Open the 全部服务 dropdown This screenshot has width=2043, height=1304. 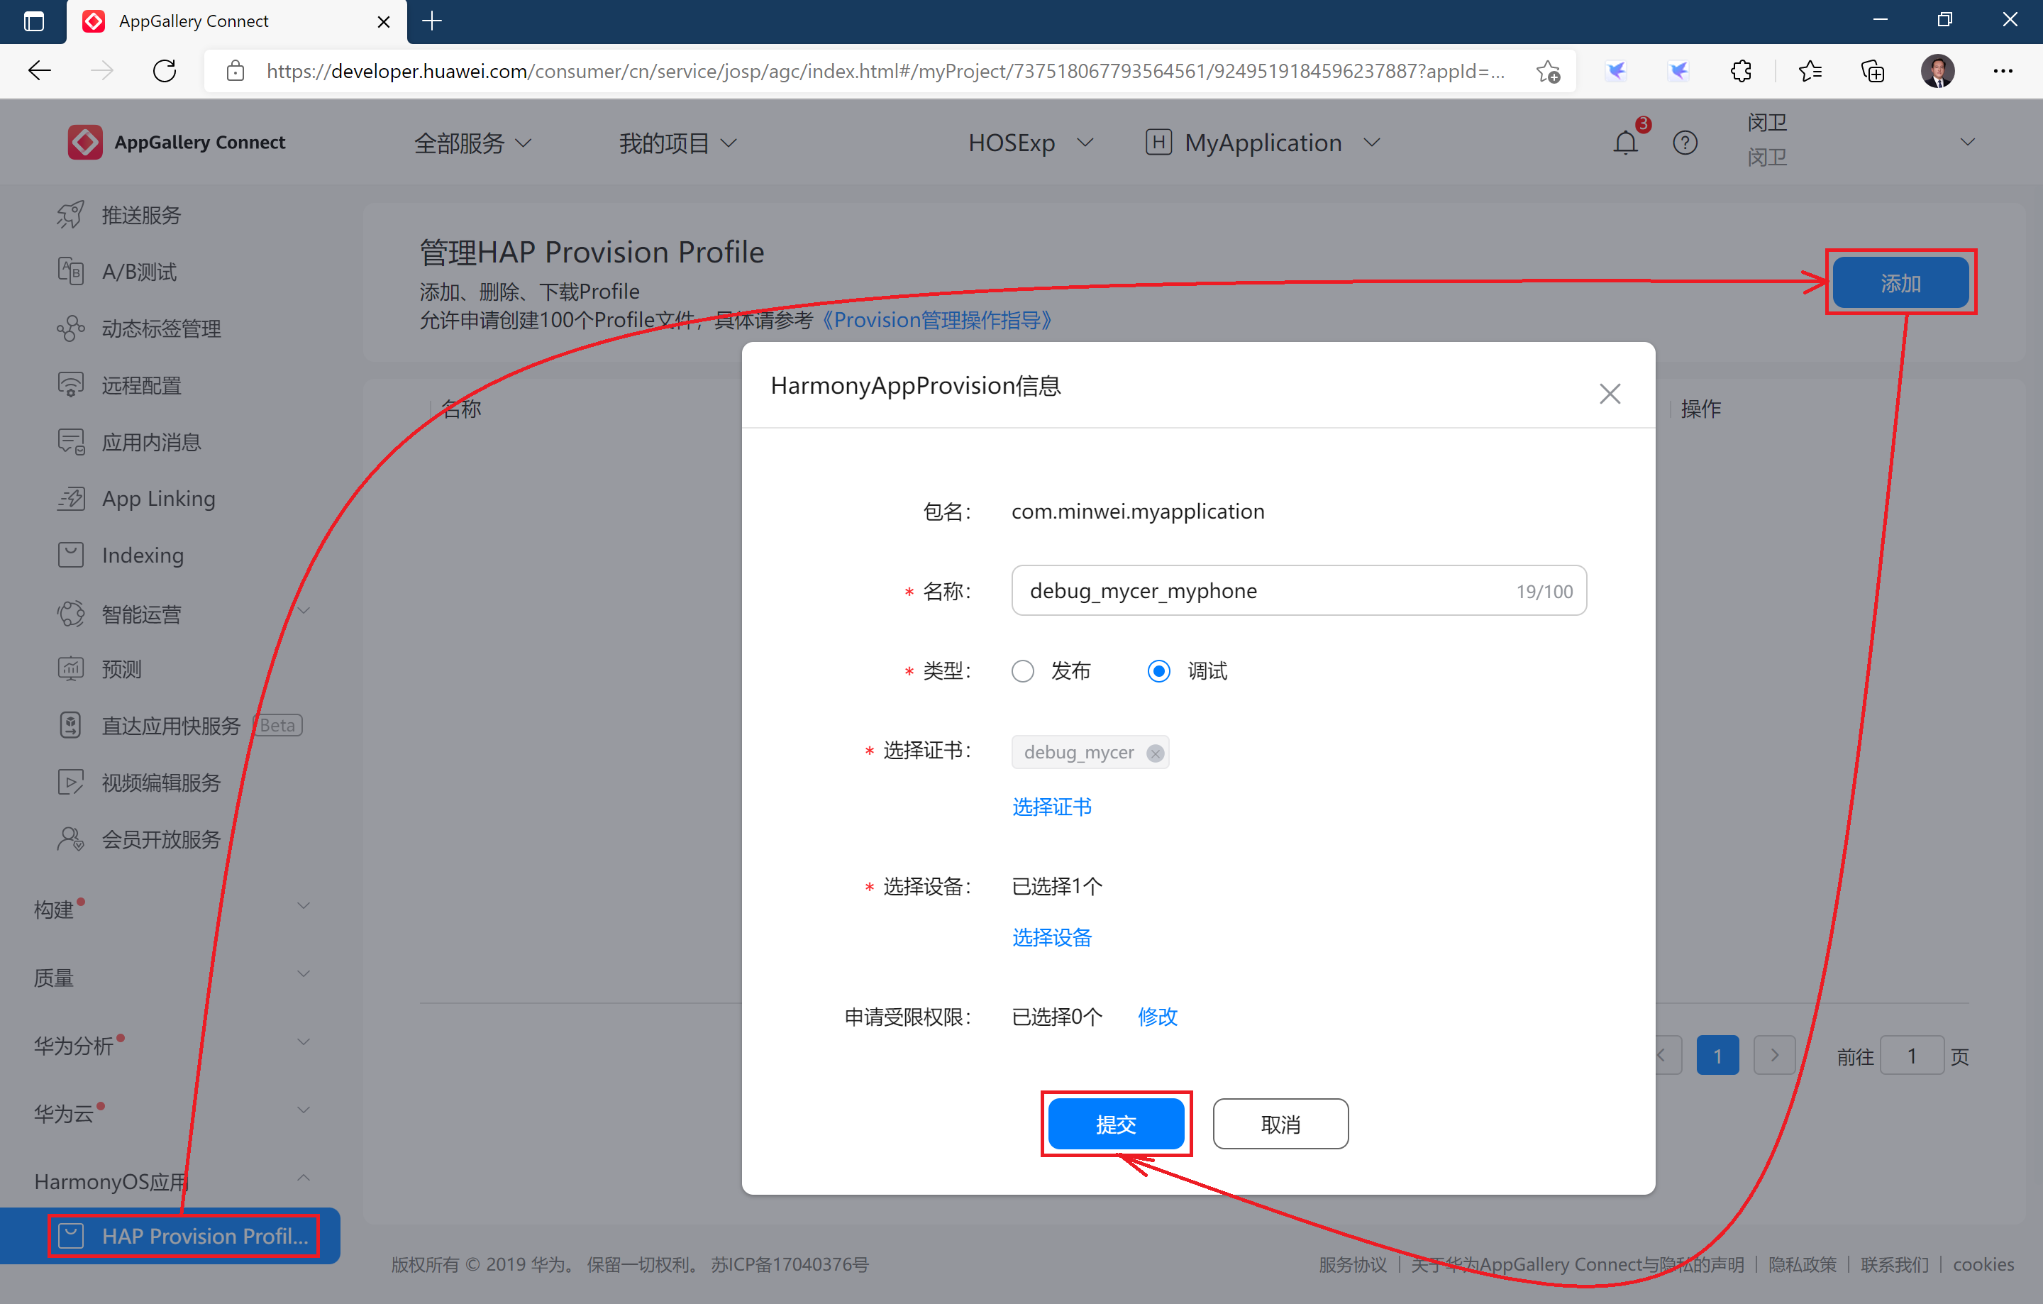coord(472,143)
